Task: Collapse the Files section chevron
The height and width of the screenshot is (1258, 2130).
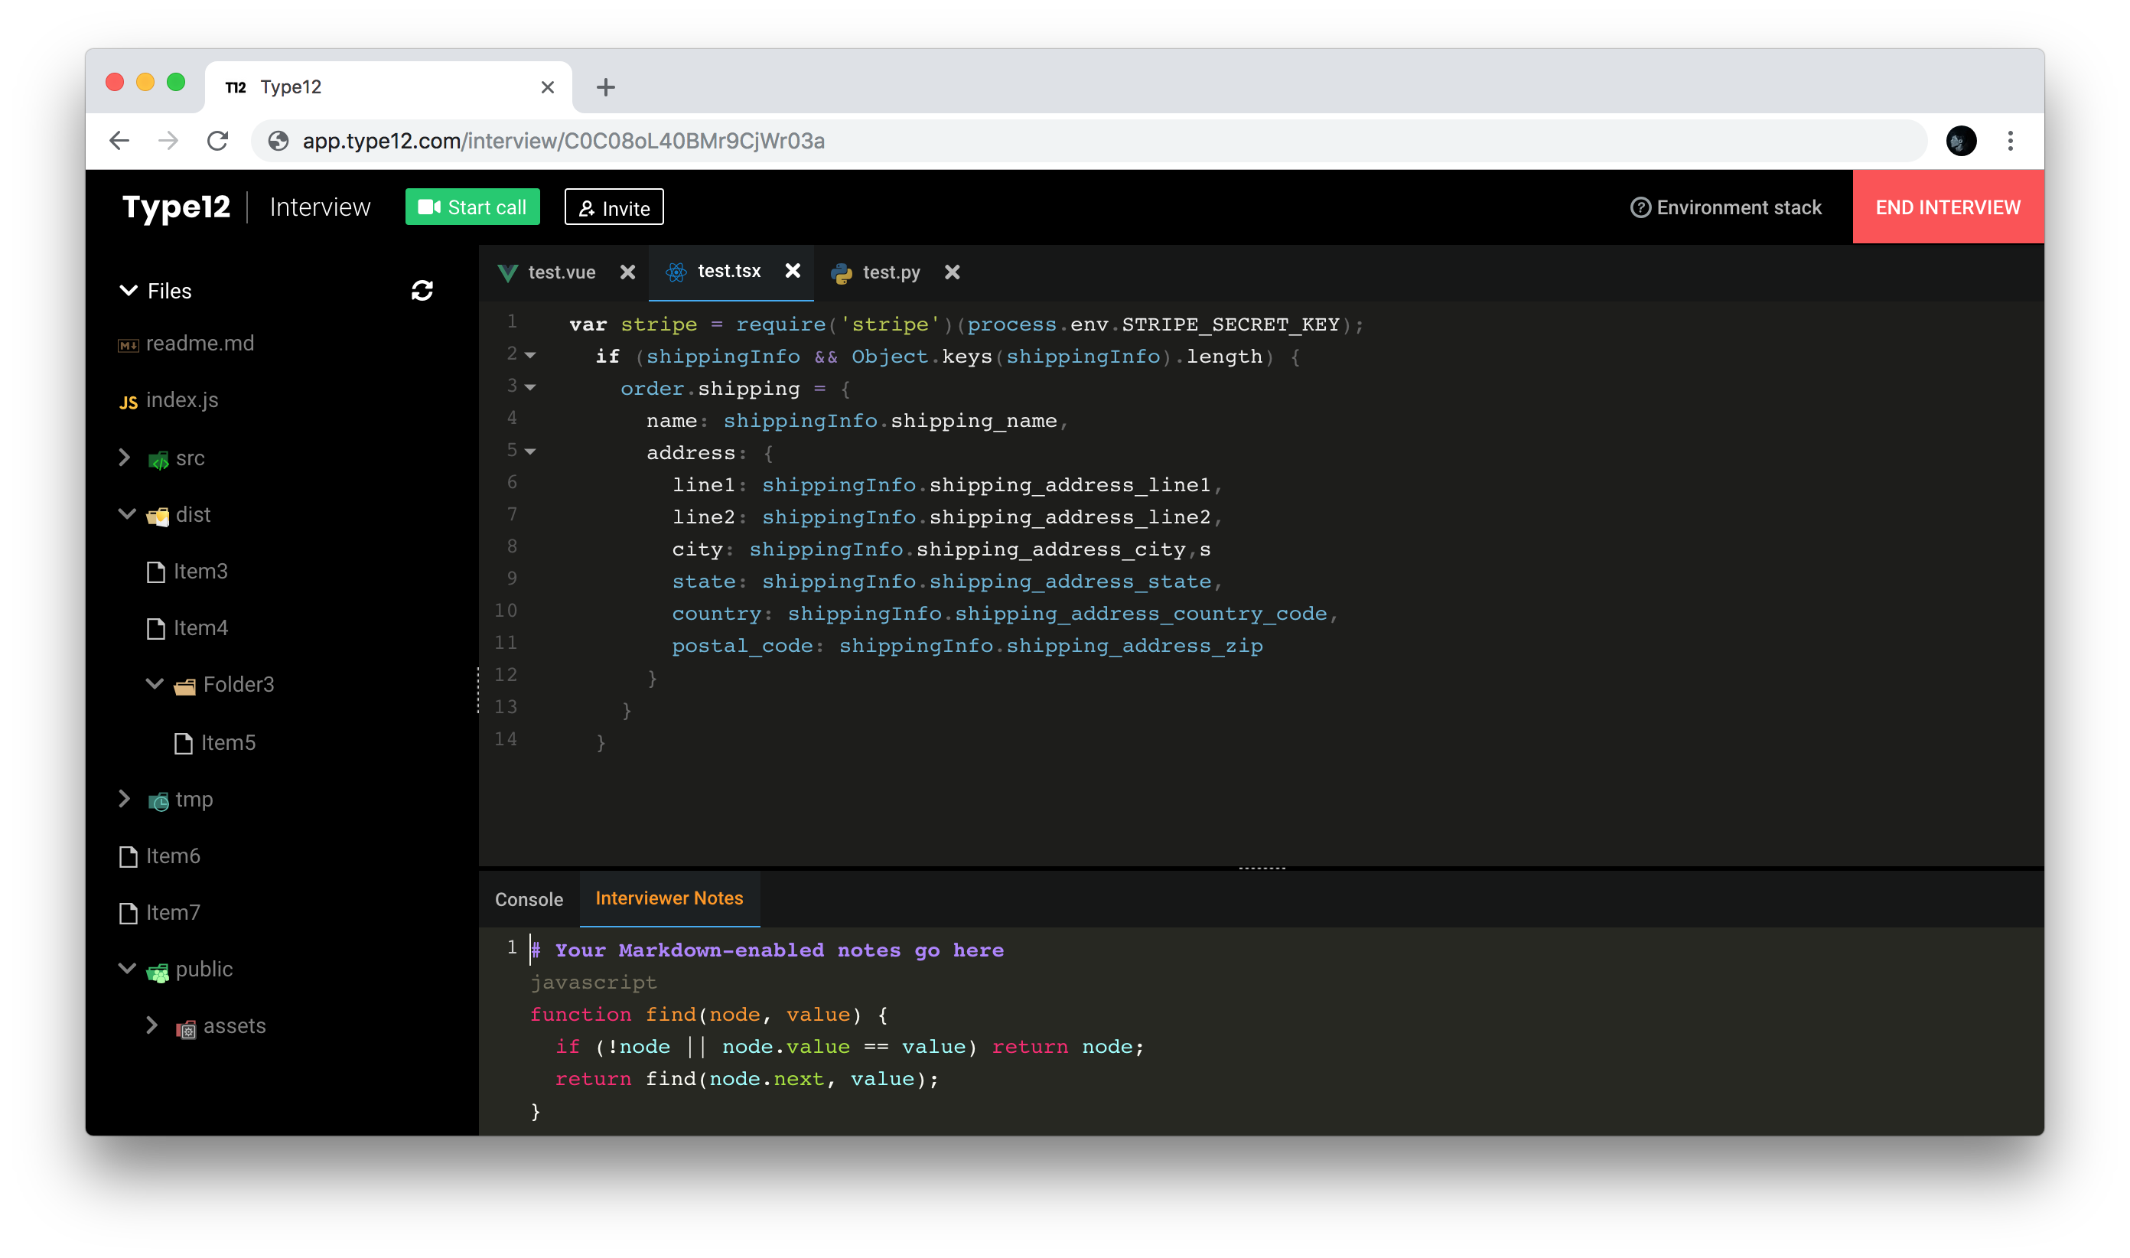Action: (x=129, y=291)
